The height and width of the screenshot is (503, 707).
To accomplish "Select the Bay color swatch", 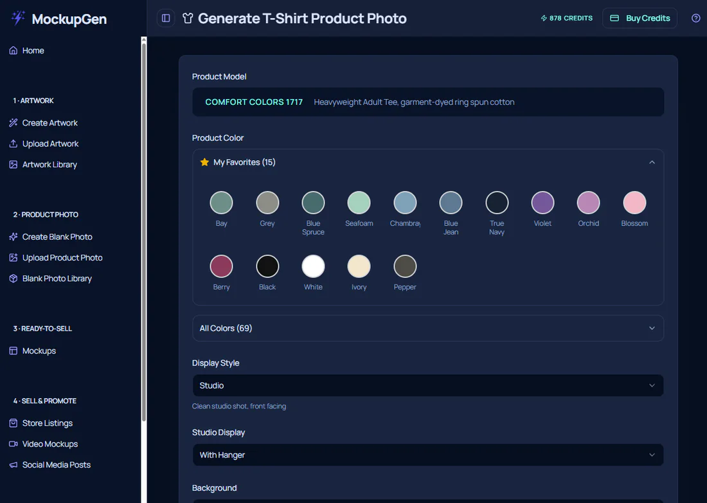I will pyautogui.click(x=221, y=203).
